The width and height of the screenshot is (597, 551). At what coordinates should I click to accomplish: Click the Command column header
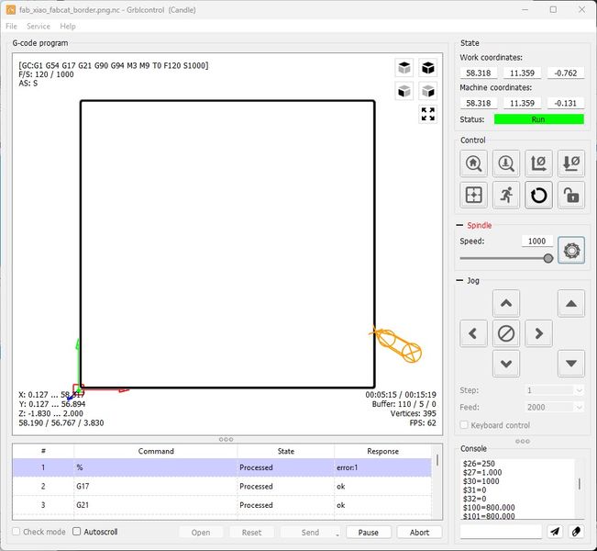pos(156,451)
